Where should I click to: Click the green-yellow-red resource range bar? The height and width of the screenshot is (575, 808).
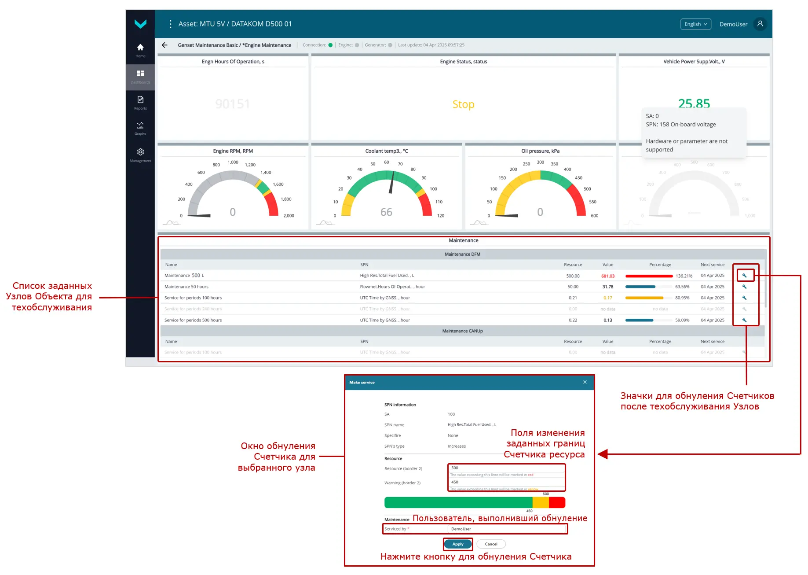[474, 502]
